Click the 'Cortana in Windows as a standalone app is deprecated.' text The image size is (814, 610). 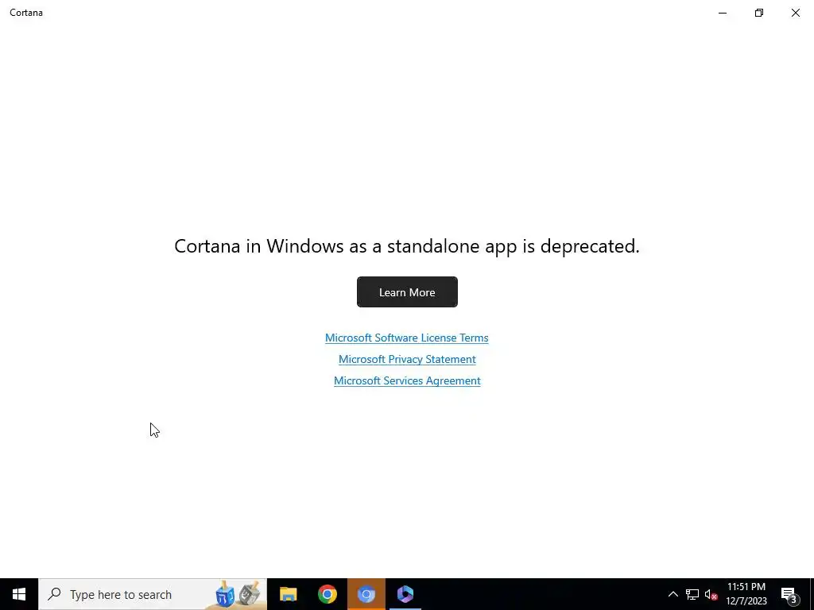coord(407,246)
